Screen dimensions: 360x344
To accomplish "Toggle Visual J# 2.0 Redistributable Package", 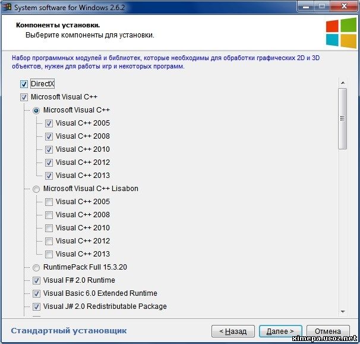I will (x=37, y=307).
